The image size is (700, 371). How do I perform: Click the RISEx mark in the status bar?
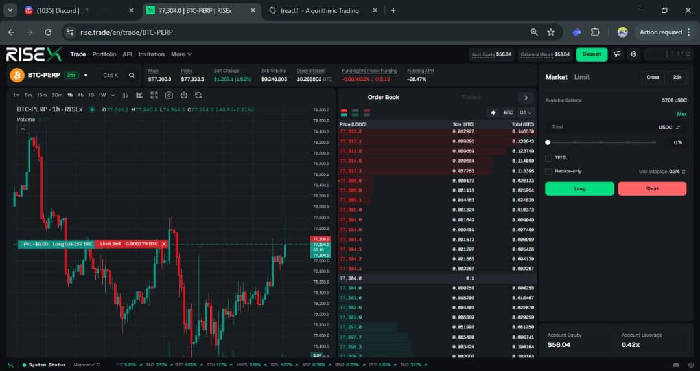[x=11, y=365]
